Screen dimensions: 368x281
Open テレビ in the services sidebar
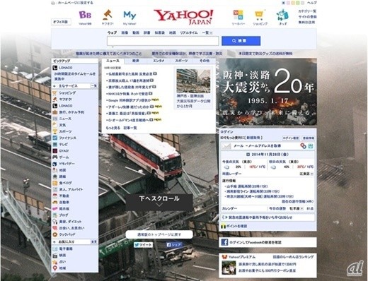63,144
